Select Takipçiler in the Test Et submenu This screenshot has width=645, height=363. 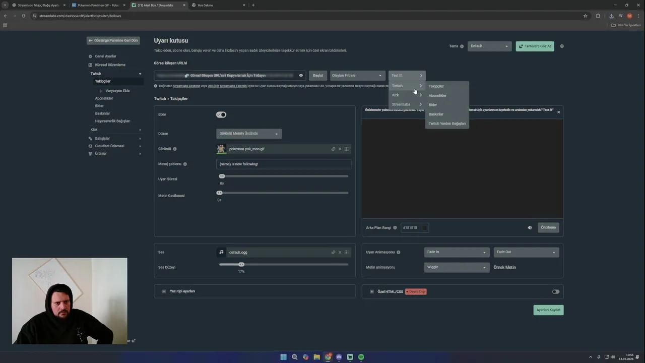(x=436, y=87)
